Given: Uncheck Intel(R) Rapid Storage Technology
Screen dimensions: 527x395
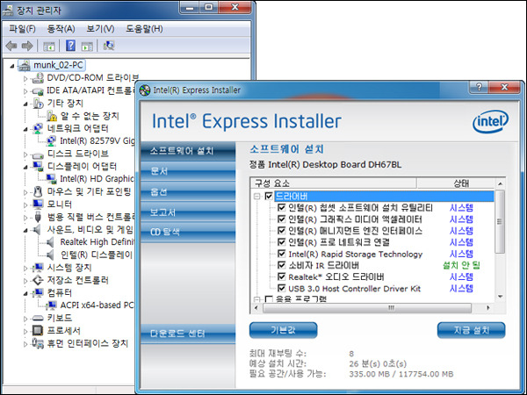Looking at the screenshot, I should pos(282,254).
